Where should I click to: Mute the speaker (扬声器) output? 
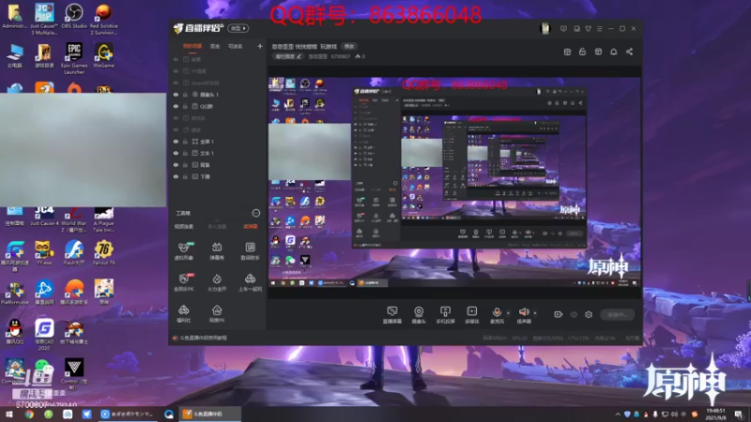click(x=524, y=315)
